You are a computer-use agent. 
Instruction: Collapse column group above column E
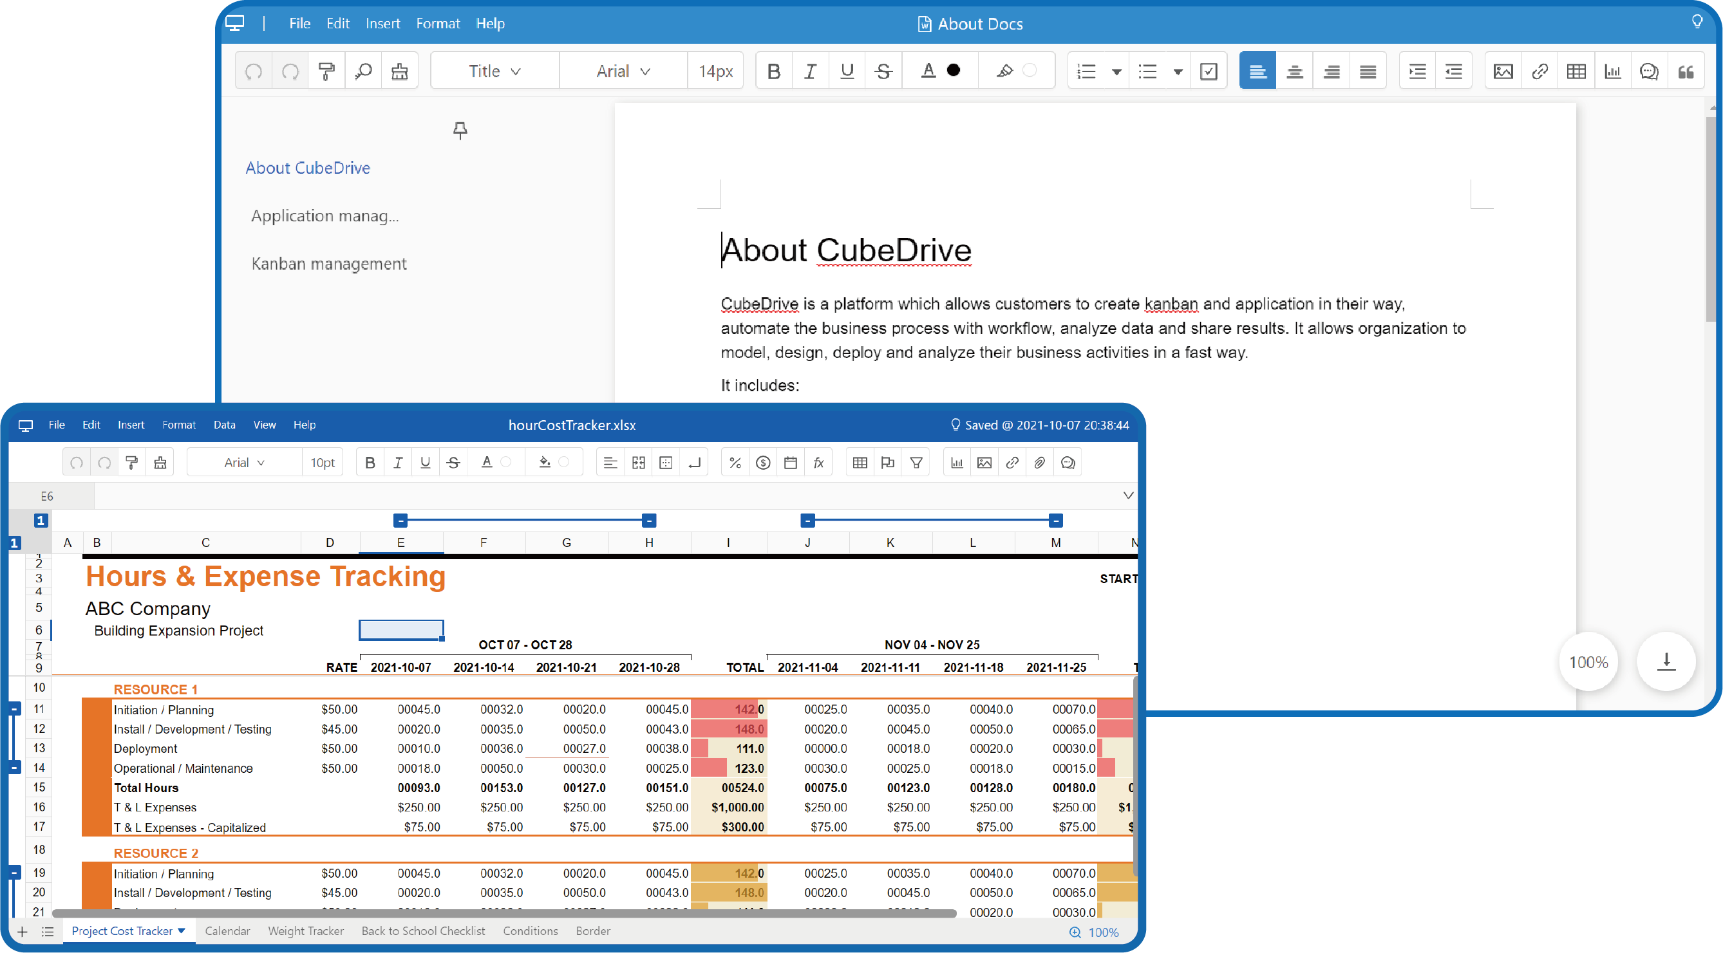[x=400, y=521]
